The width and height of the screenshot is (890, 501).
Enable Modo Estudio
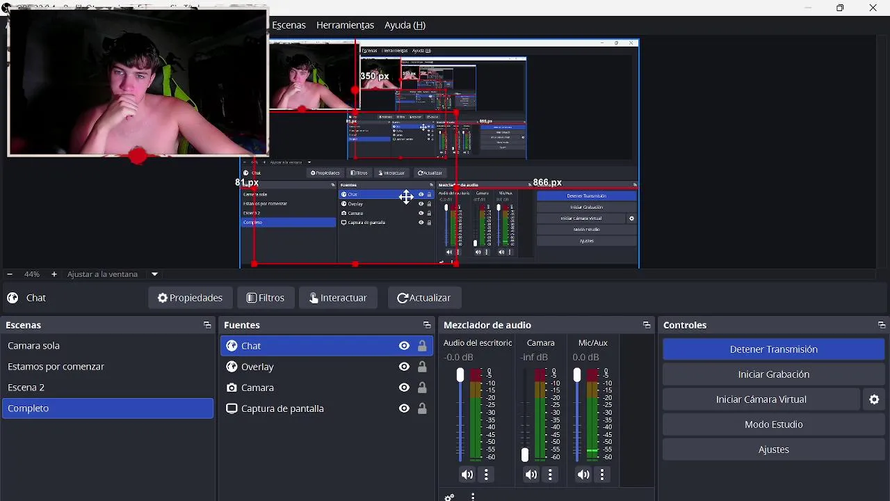coord(773,424)
